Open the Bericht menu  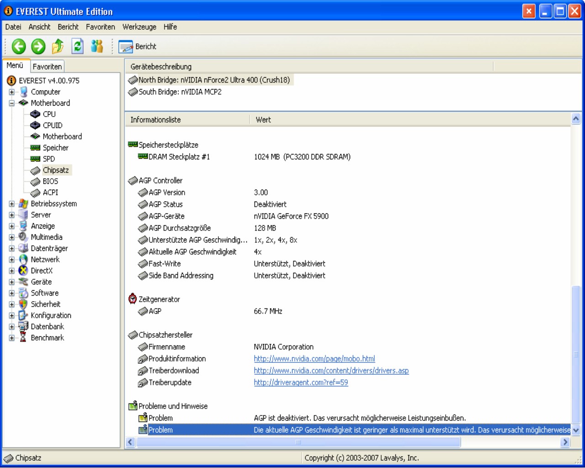[x=68, y=27]
